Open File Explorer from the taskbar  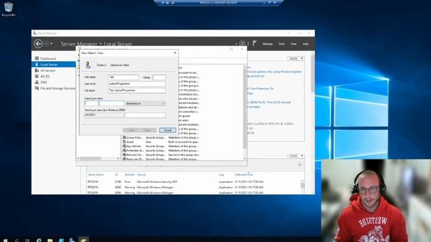pyautogui.click(x=50, y=240)
